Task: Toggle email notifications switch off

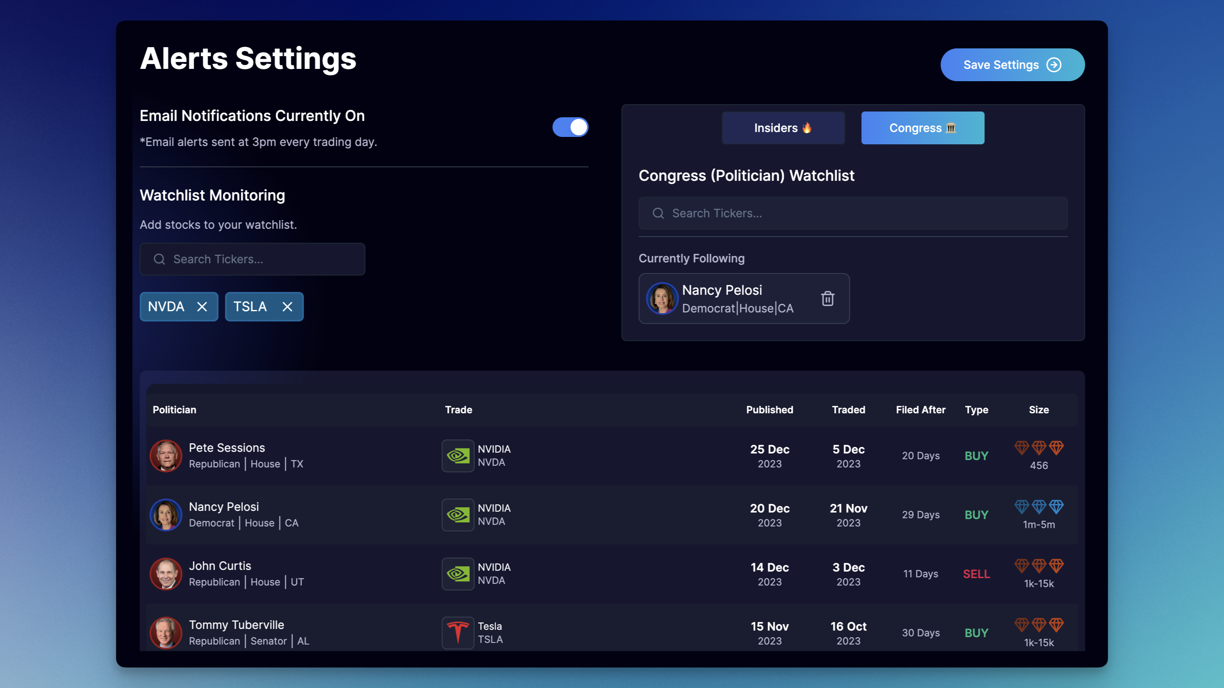Action: (570, 127)
